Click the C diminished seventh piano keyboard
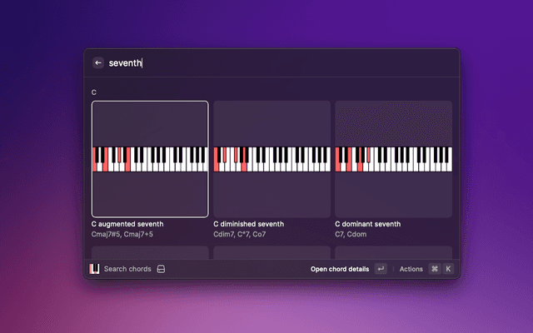The height and width of the screenshot is (333, 533). (271, 159)
